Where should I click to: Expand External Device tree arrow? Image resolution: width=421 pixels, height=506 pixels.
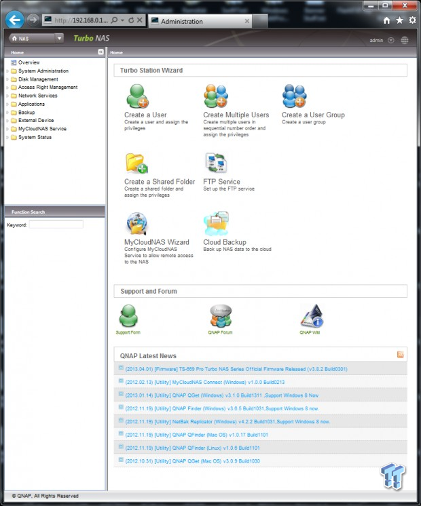click(7, 121)
